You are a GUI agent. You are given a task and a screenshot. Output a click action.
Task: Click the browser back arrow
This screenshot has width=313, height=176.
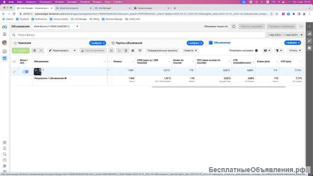[x=3, y=14]
